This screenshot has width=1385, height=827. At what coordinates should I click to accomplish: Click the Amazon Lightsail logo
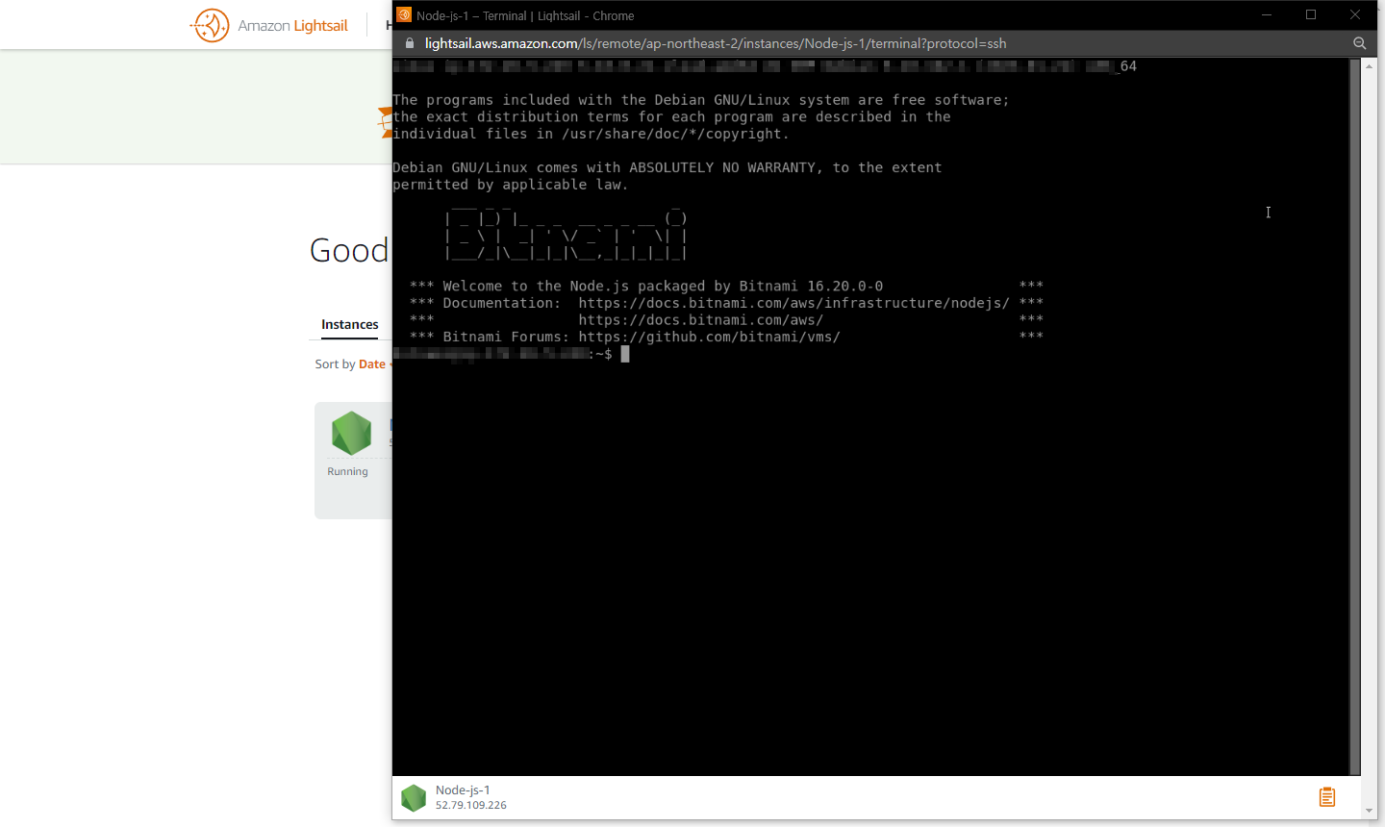pyautogui.click(x=270, y=25)
